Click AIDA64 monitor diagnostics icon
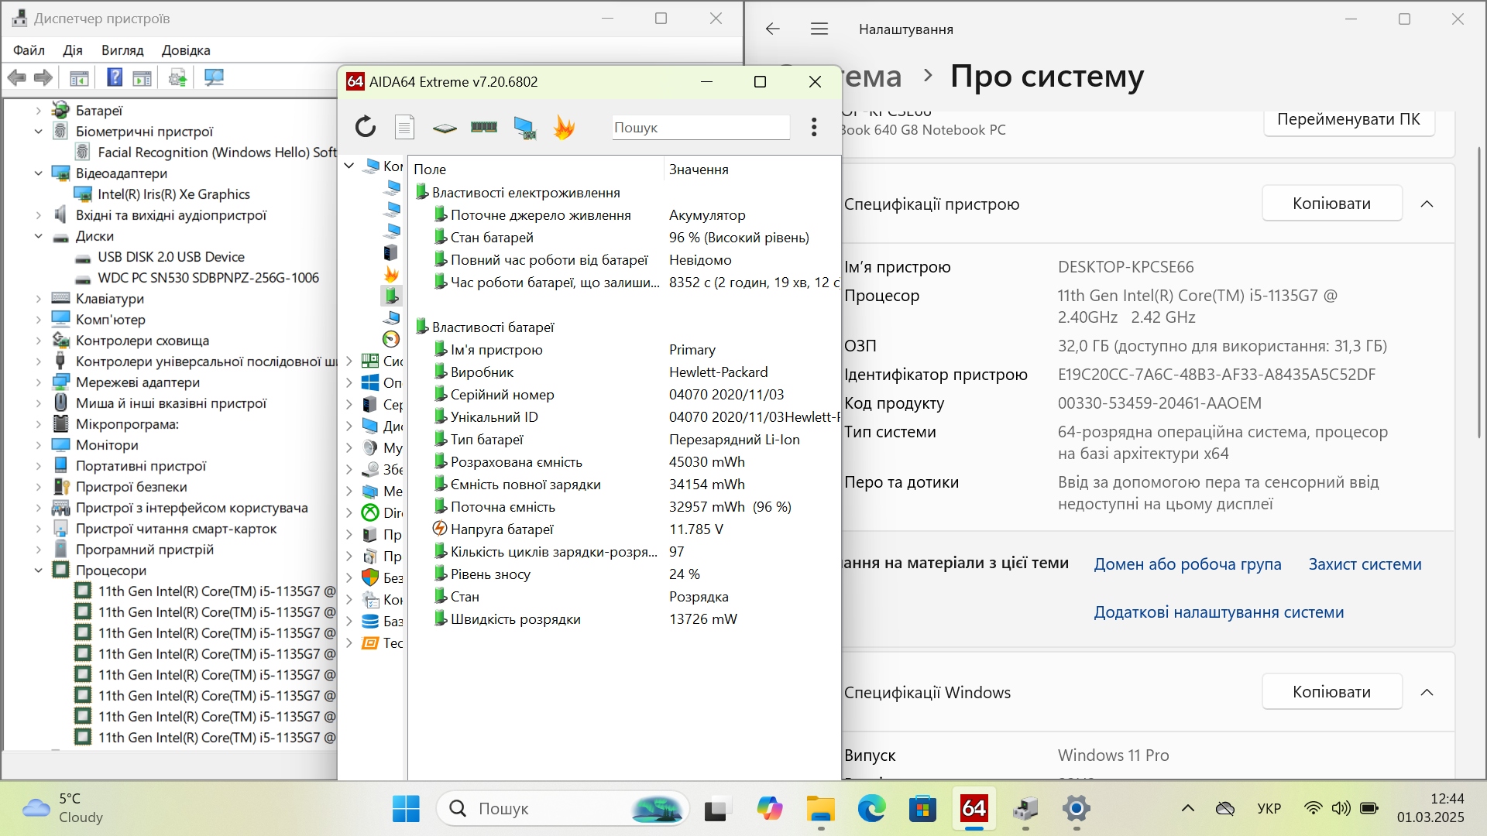The height and width of the screenshot is (836, 1487). 524,128
